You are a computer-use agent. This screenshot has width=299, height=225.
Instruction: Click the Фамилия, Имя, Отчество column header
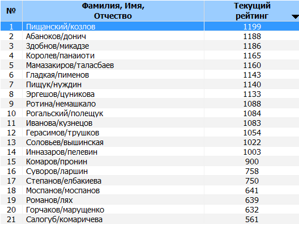[x=113, y=11]
